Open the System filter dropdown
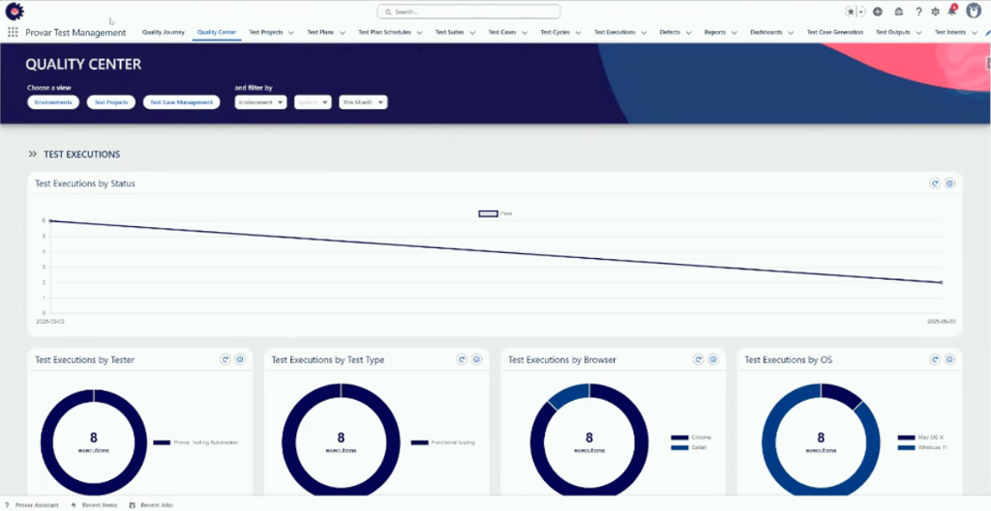Viewport: 991px width, 511px height. (313, 102)
